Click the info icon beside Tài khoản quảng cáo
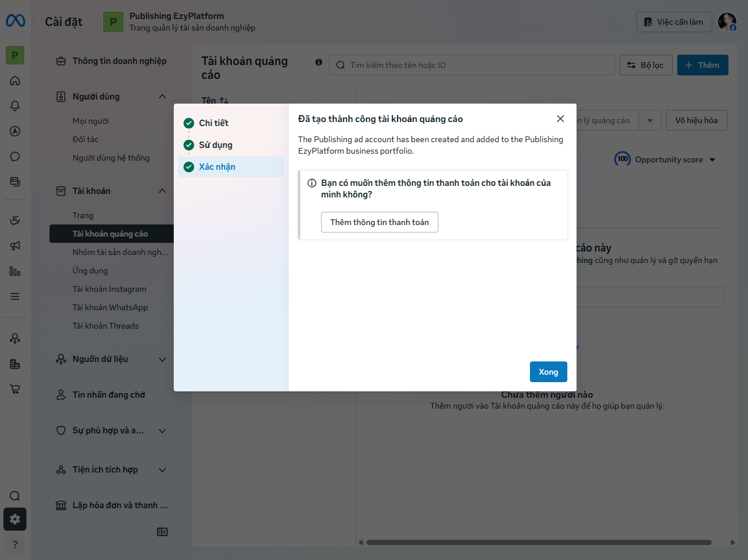Viewport: 748px width, 560px height. tap(319, 62)
